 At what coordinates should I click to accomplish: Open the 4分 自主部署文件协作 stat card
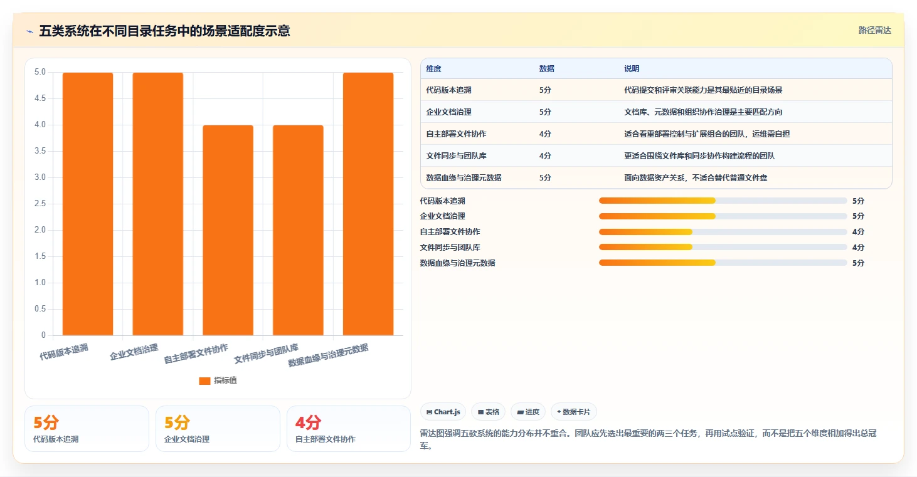pos(349,429)
